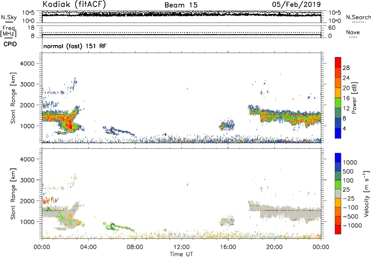Click the 'Time UT' axis title

coord(181,254)
